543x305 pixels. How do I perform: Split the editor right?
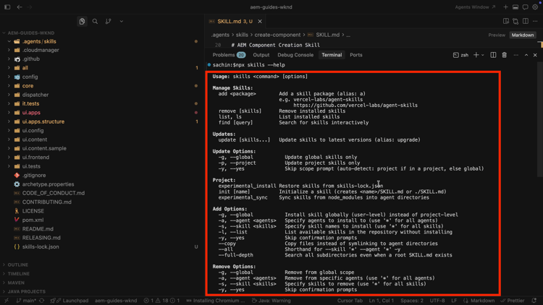point(526,22)
